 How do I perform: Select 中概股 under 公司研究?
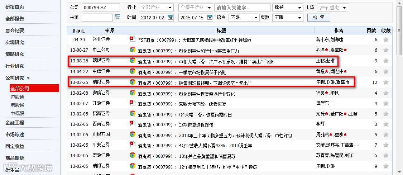(x=18, y=113)
